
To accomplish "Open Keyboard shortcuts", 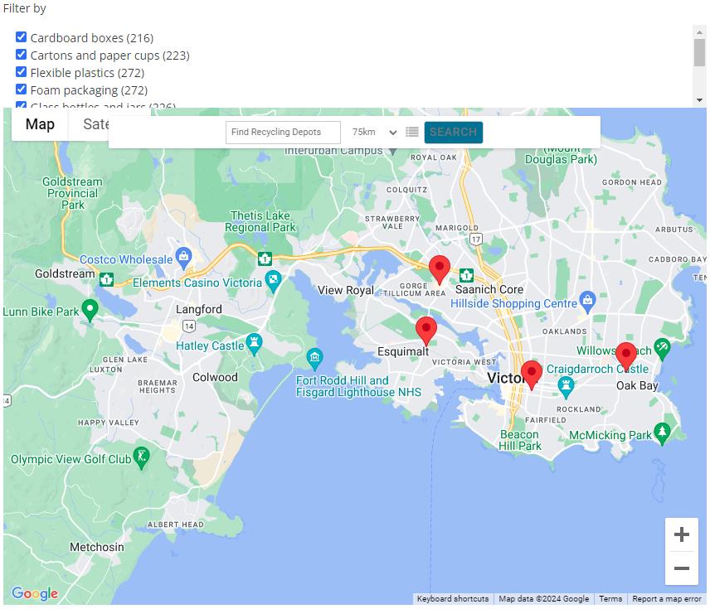I will click(452, 598).
